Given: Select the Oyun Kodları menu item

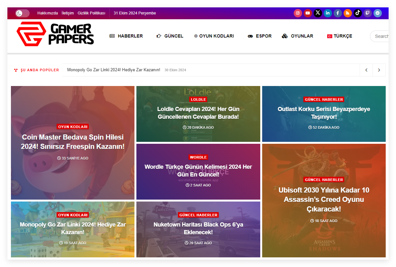Looking at the screenshot, I should 214,36.
